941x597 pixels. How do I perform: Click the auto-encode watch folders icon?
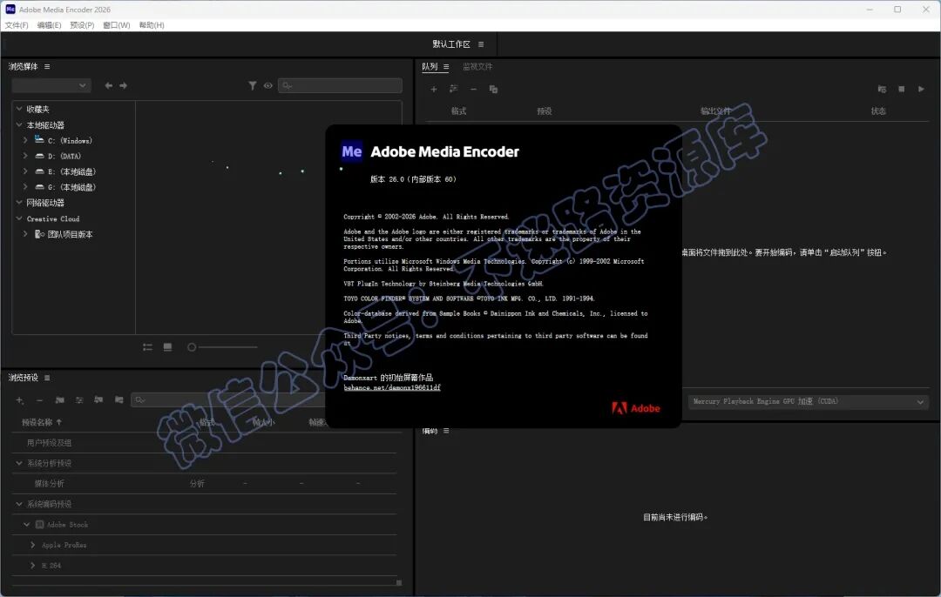(882, 90)
